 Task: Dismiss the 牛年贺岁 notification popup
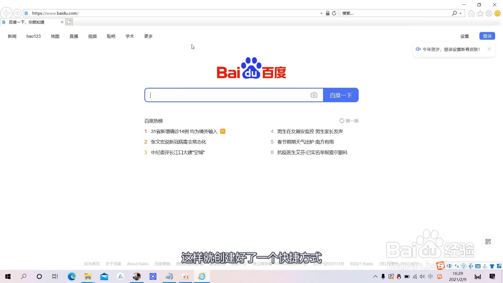(489, 49)
